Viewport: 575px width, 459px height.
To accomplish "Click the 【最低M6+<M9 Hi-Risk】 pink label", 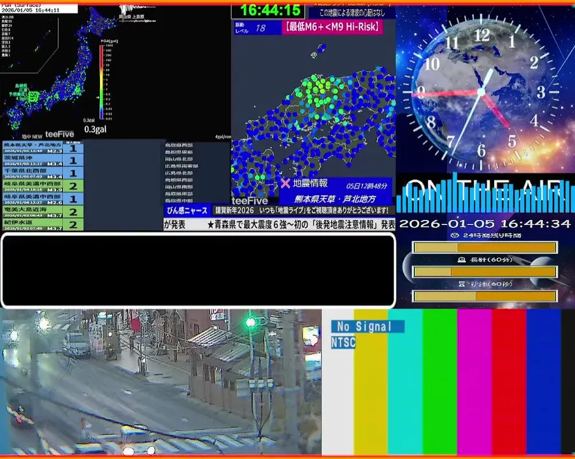I will click(x=332, y=27).
